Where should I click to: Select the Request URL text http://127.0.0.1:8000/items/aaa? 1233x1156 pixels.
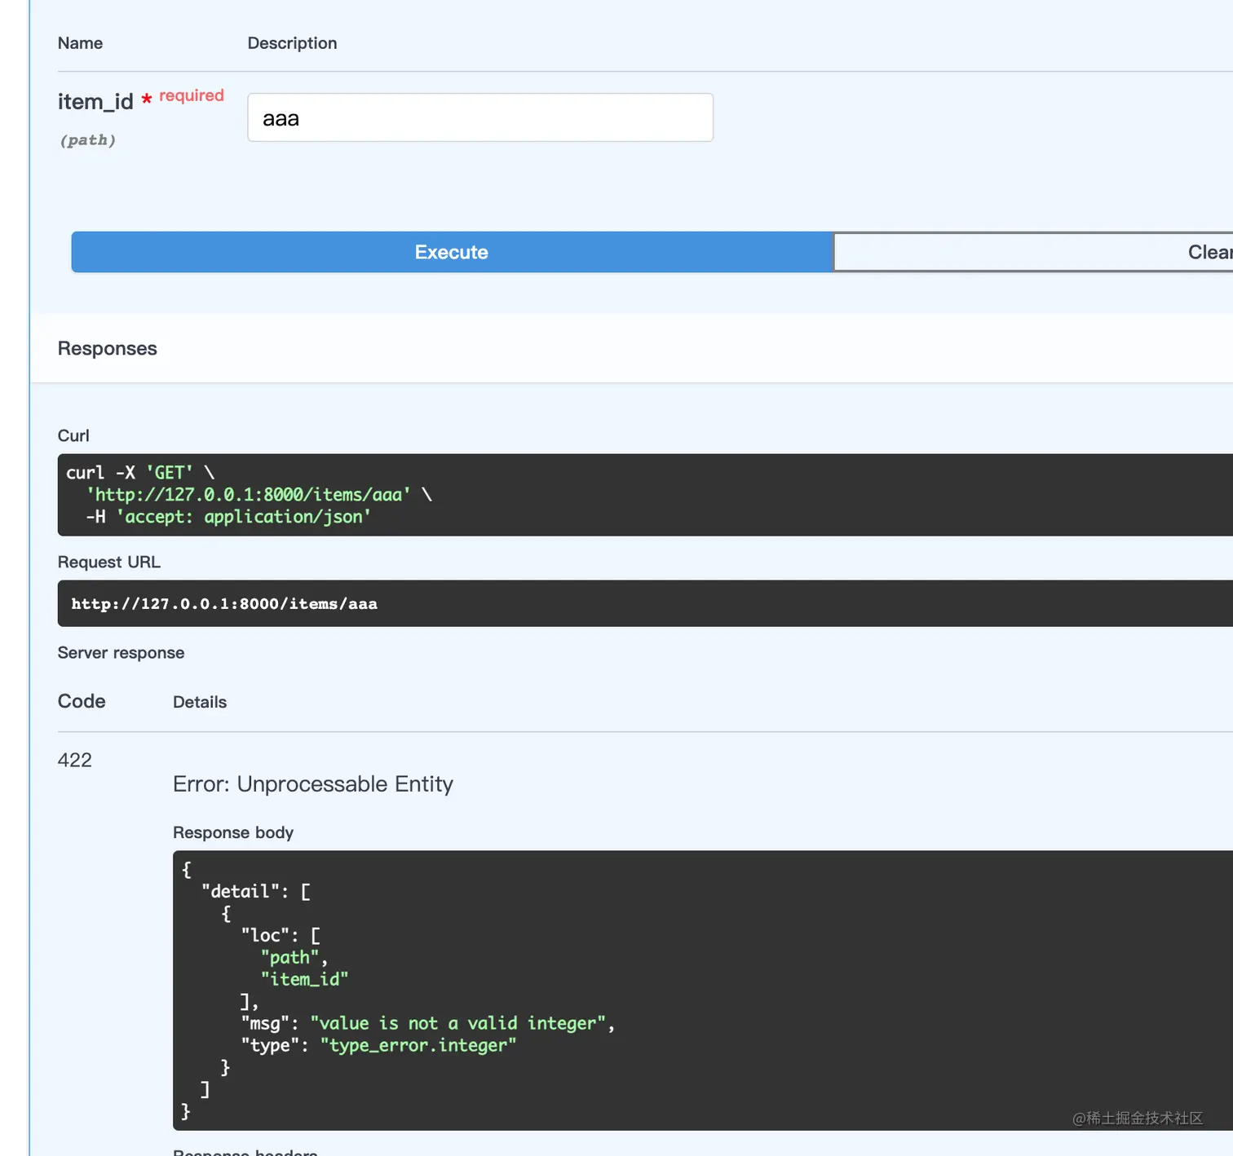click(x=224, y=604)
